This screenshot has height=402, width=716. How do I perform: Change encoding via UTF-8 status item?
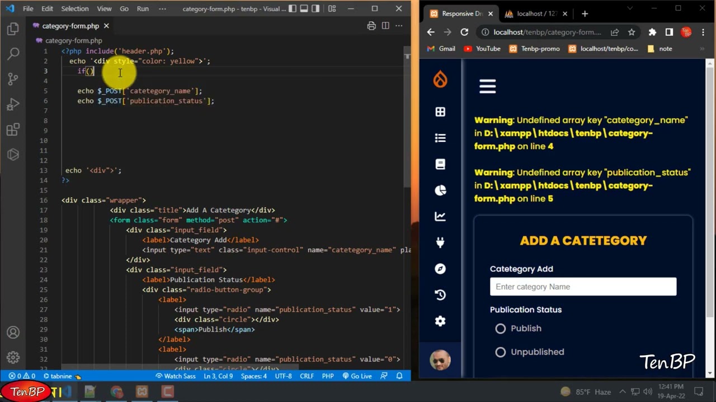[284, 376]
